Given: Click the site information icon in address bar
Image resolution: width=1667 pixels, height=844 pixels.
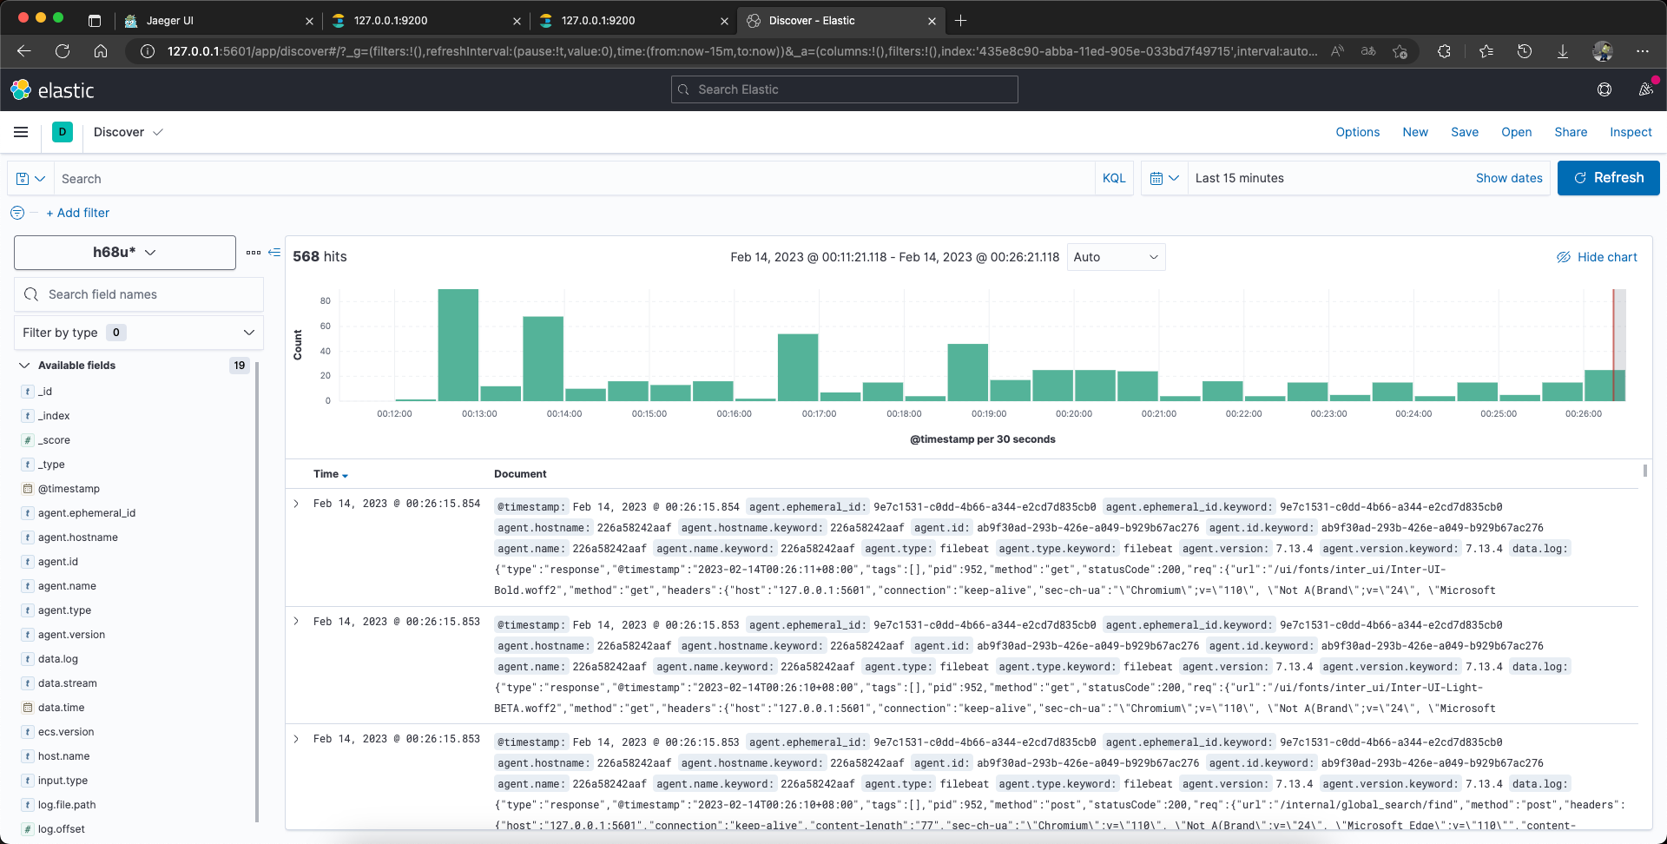Looking at the screenshot, I should coord(148,51).
